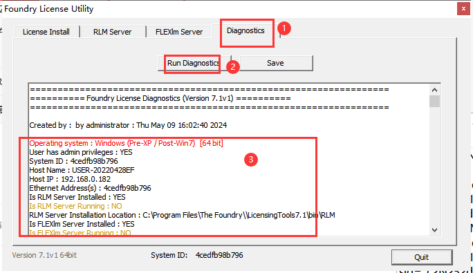
Task: Click the 'Created by : by administrator' line
Action: point(128,125)
